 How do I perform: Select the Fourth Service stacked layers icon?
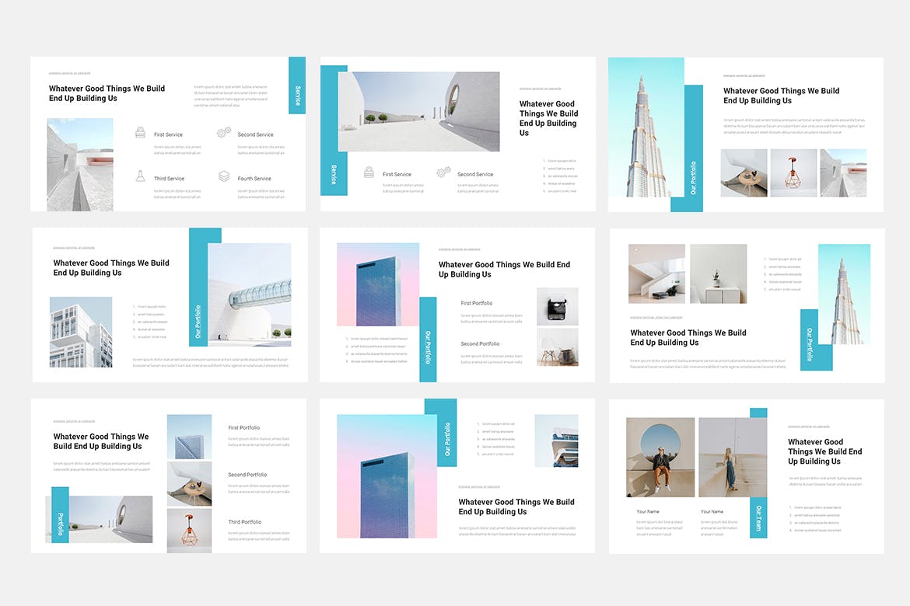pyautogui.click(x=223, y=176)
